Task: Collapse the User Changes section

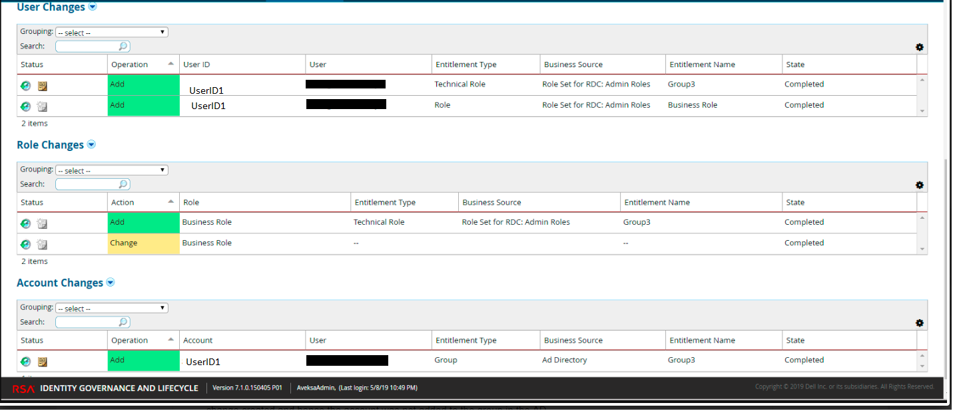Action: click(x=93, y=7)
